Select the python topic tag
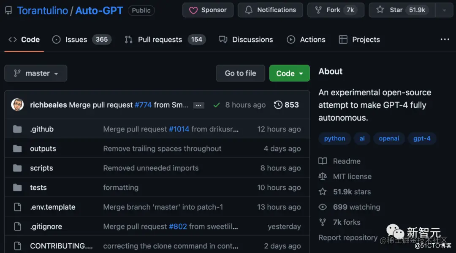Screen dimensions: 456x253 pos(335,138)
